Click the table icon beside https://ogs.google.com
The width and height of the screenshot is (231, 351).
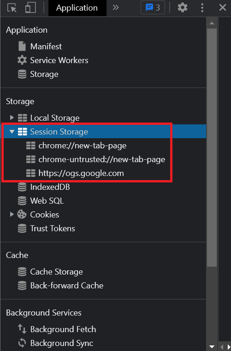click(x=31, y=173)
